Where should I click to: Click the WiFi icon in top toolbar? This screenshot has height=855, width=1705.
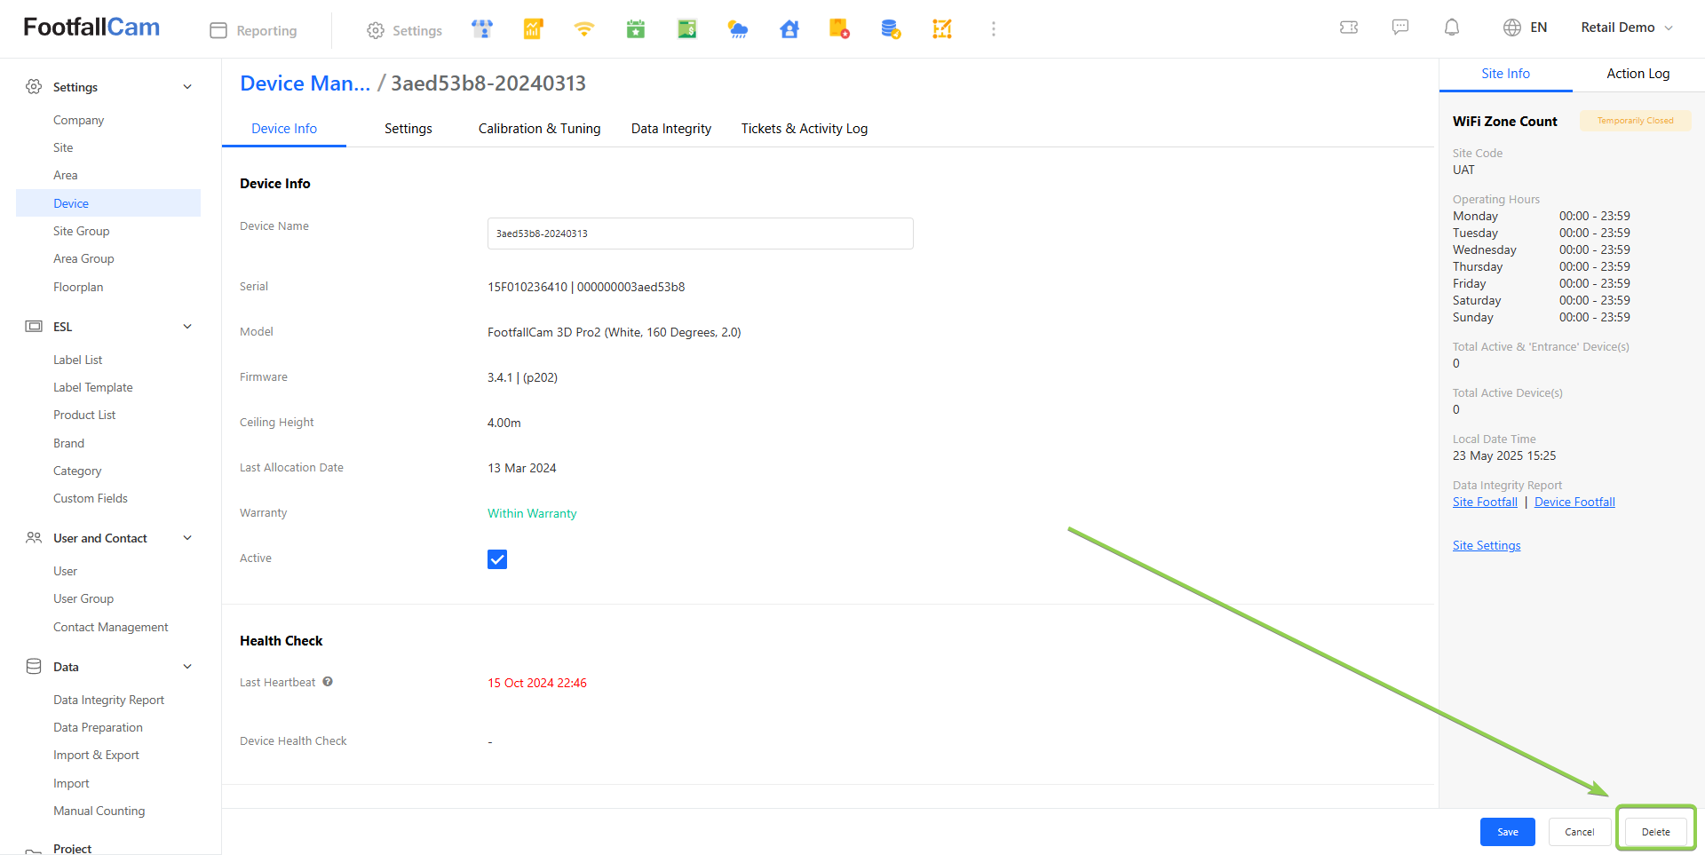(x=583, y=29)
